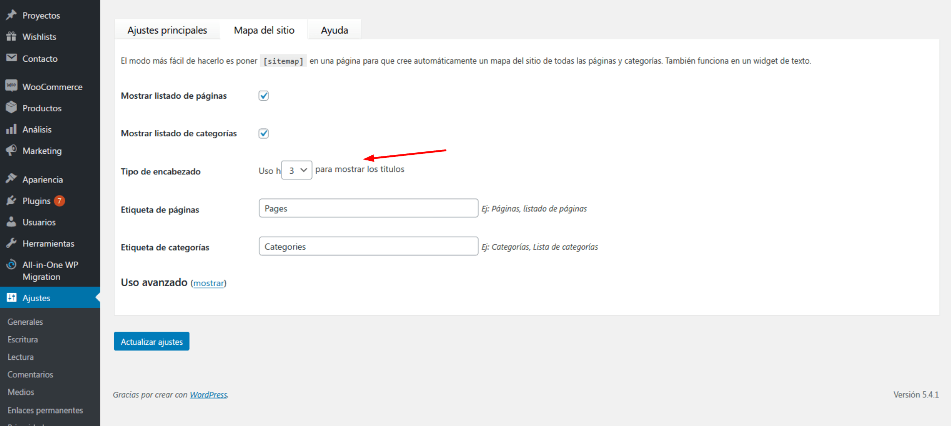
Task: Click the Proyectos pin icon
Action: click(11, 15)
